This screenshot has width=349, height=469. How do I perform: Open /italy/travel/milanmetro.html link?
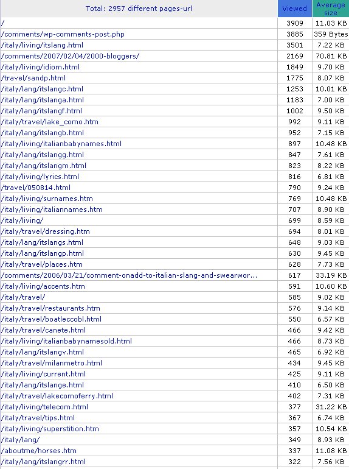tap(51, 363)
